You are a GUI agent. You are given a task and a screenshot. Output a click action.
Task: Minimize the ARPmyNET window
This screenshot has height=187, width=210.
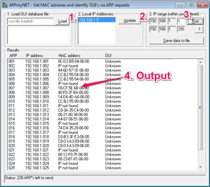point(180,5)
